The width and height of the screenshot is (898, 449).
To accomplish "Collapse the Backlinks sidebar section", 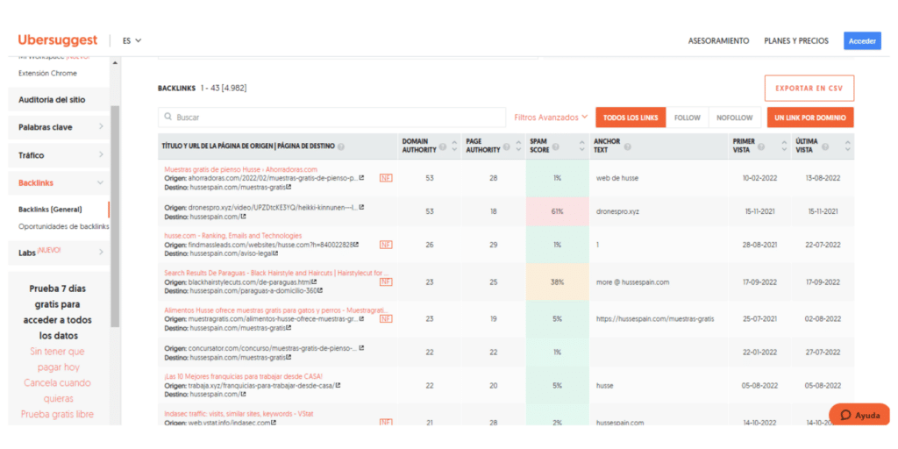I will [59, 182].
